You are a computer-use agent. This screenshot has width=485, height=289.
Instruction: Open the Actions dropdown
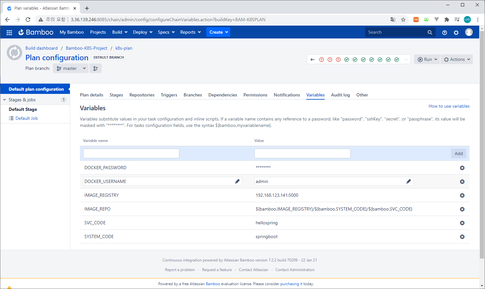456,59
